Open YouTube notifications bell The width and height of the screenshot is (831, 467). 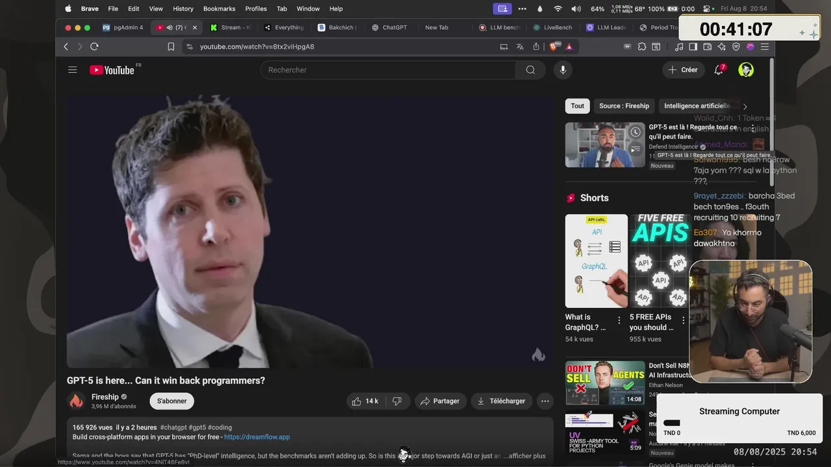[x=719, y=70]
